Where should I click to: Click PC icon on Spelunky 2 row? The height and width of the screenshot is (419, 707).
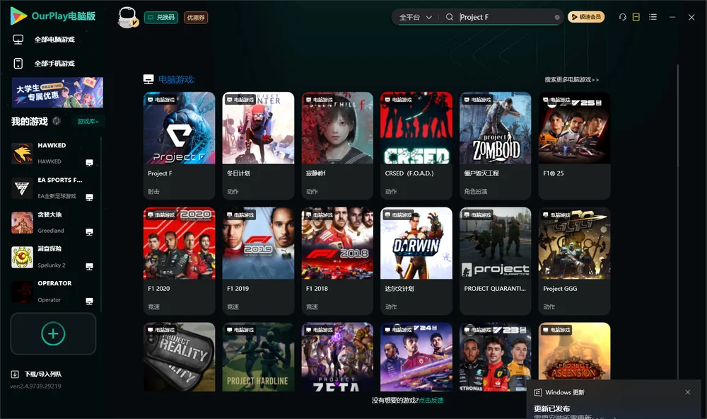pyautogui.click(x=89, y=266)
